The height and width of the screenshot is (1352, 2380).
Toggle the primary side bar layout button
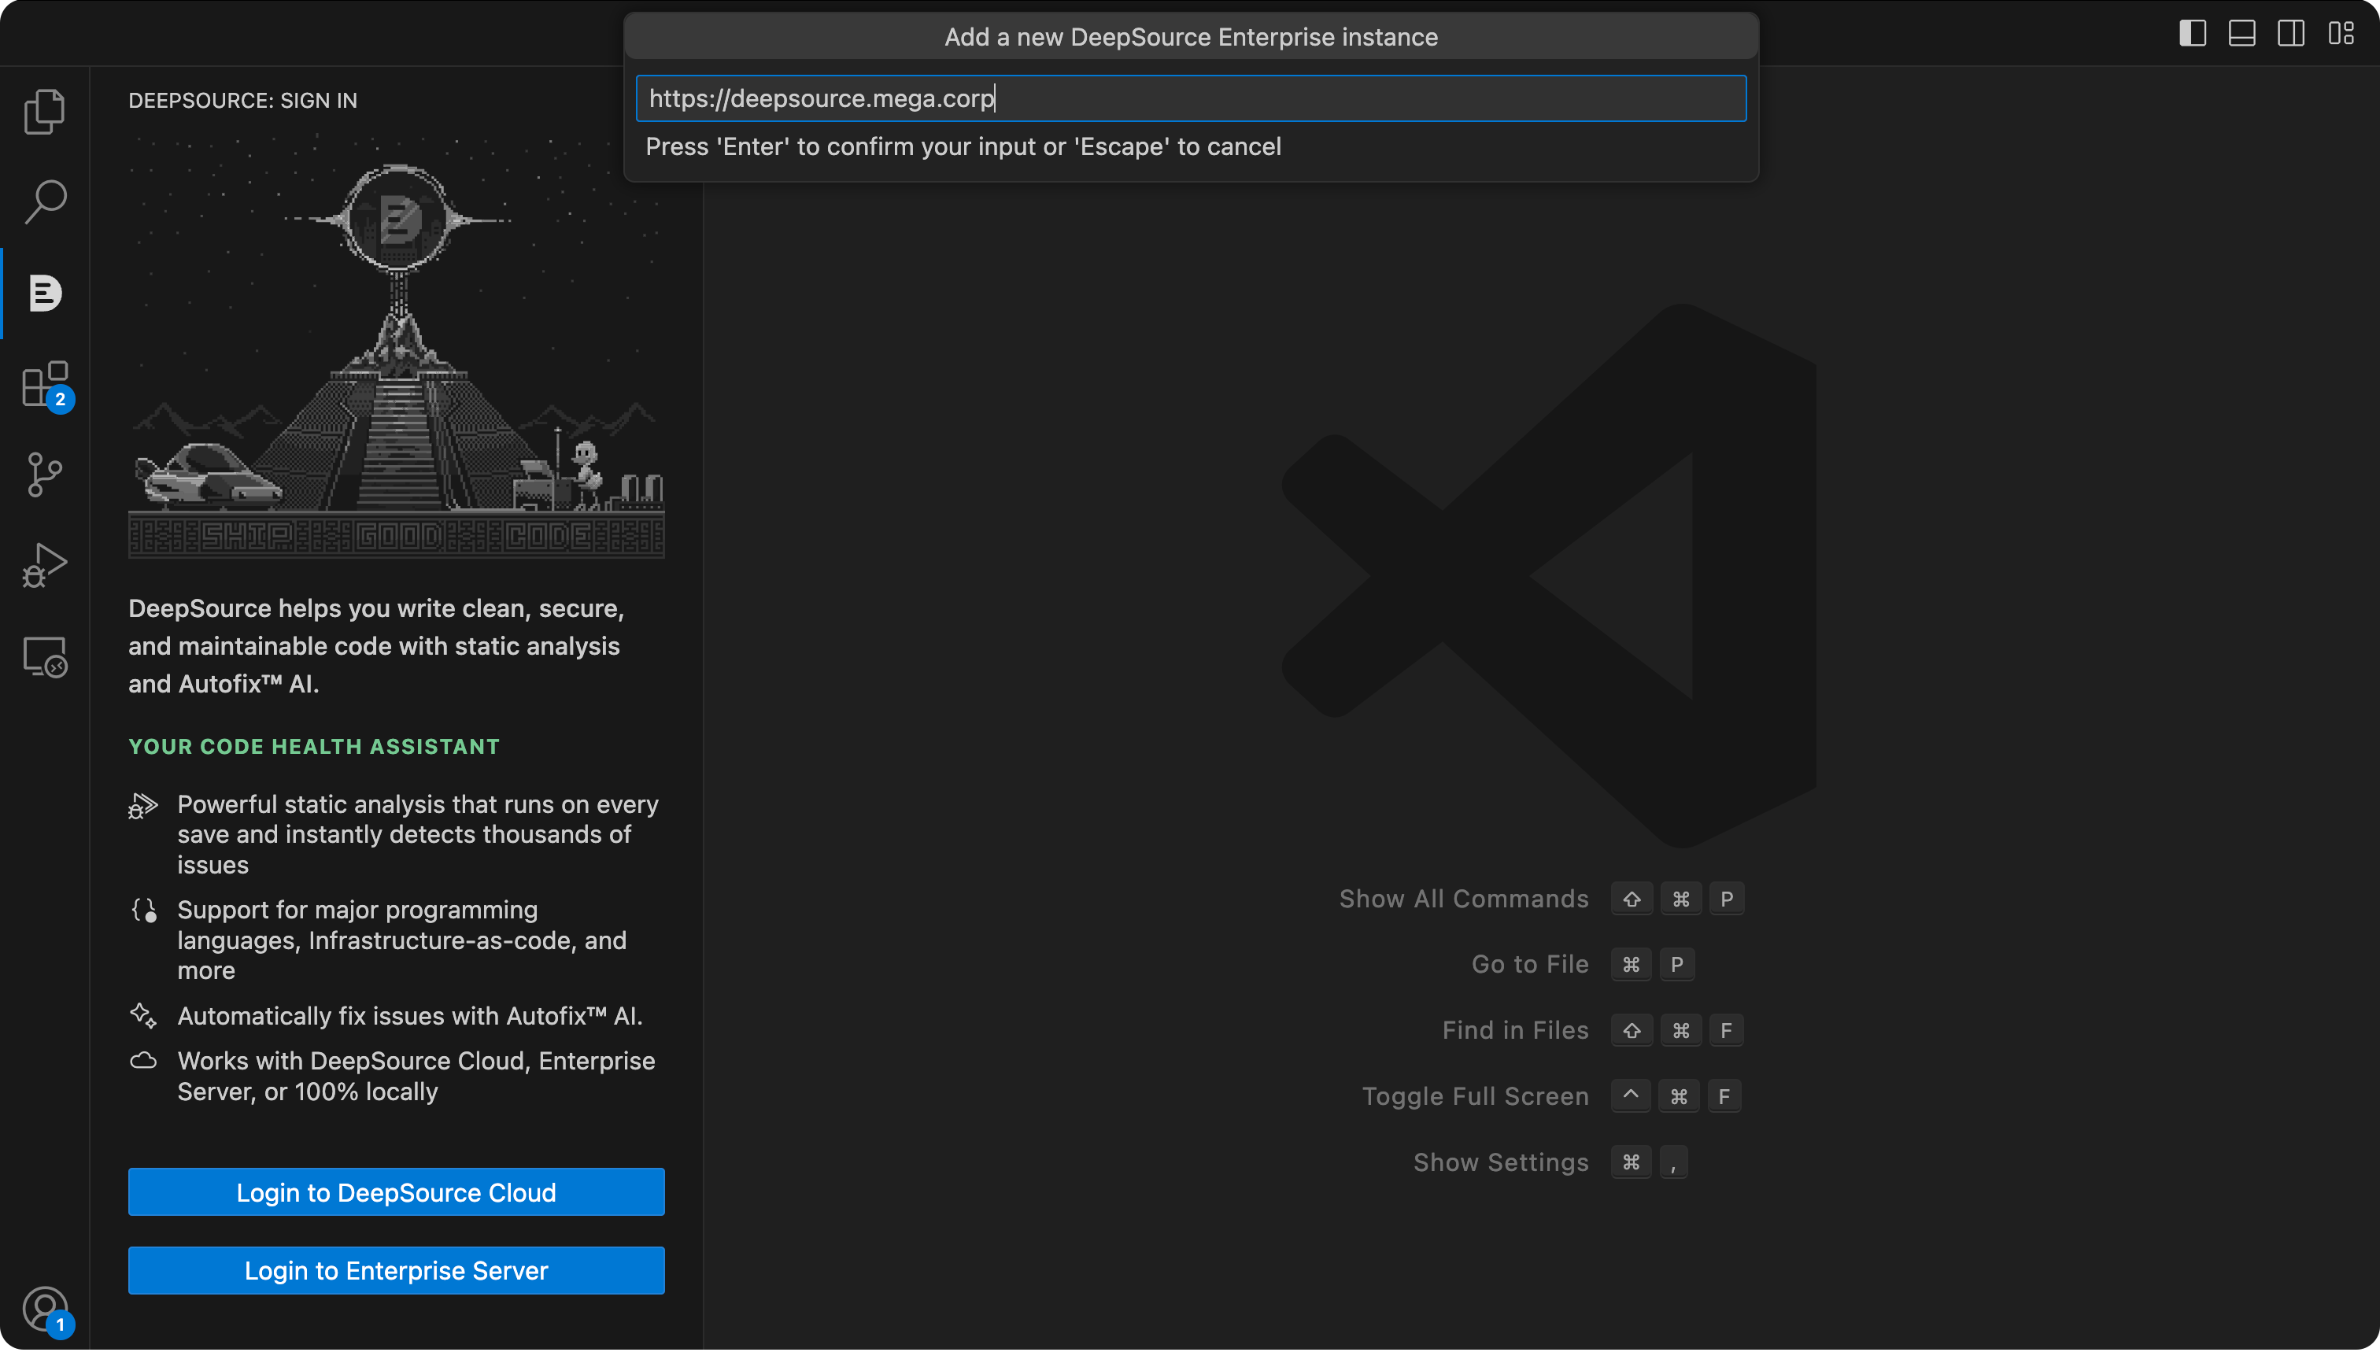pyautogui.click(x=2193, y=33)
